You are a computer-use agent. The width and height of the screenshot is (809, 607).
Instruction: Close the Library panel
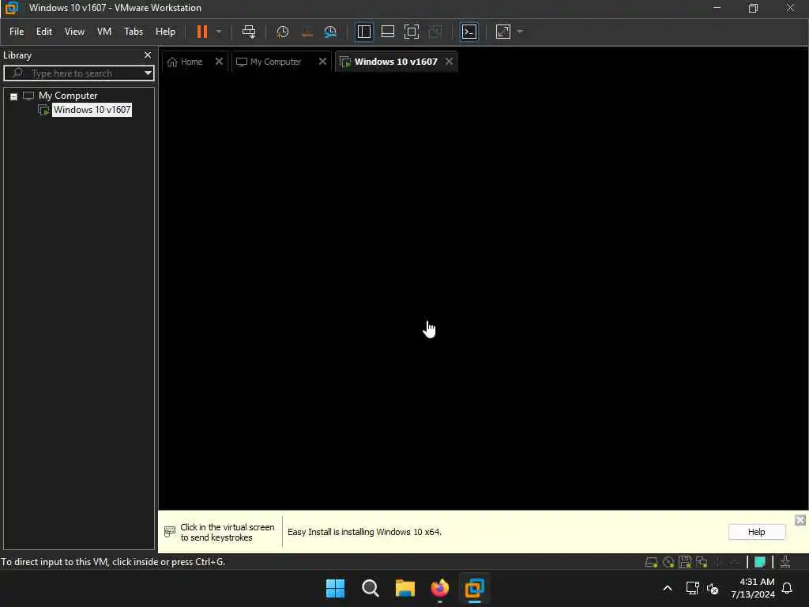(x=148, y=55)
